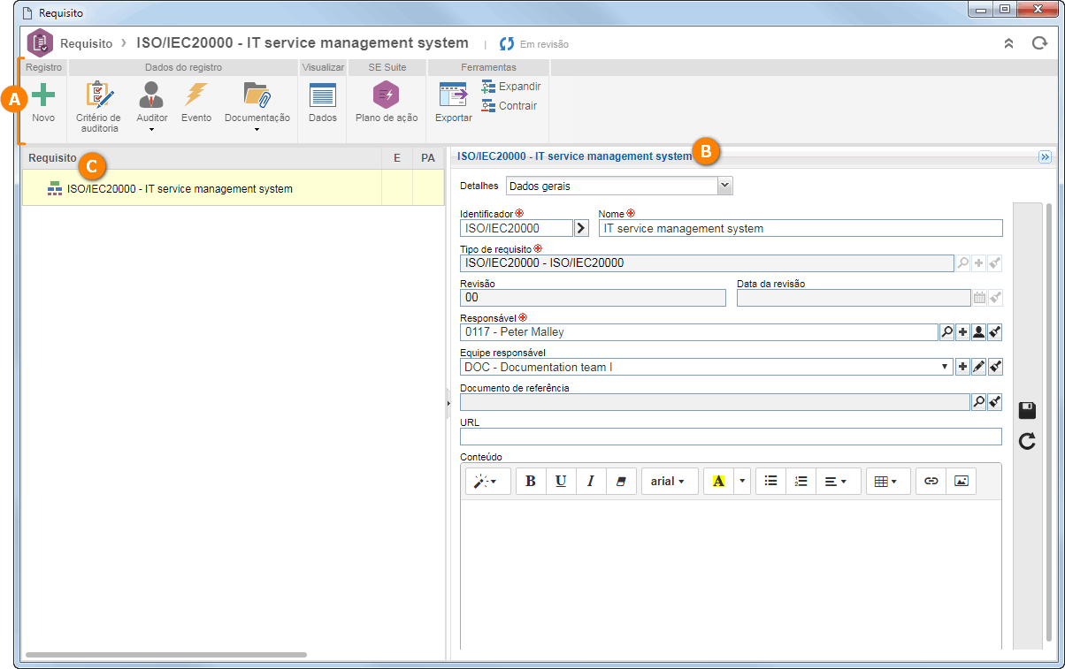Click the reload icon below save
The width and height of the screenshot is (1065, 669).
pos(1027,441)
